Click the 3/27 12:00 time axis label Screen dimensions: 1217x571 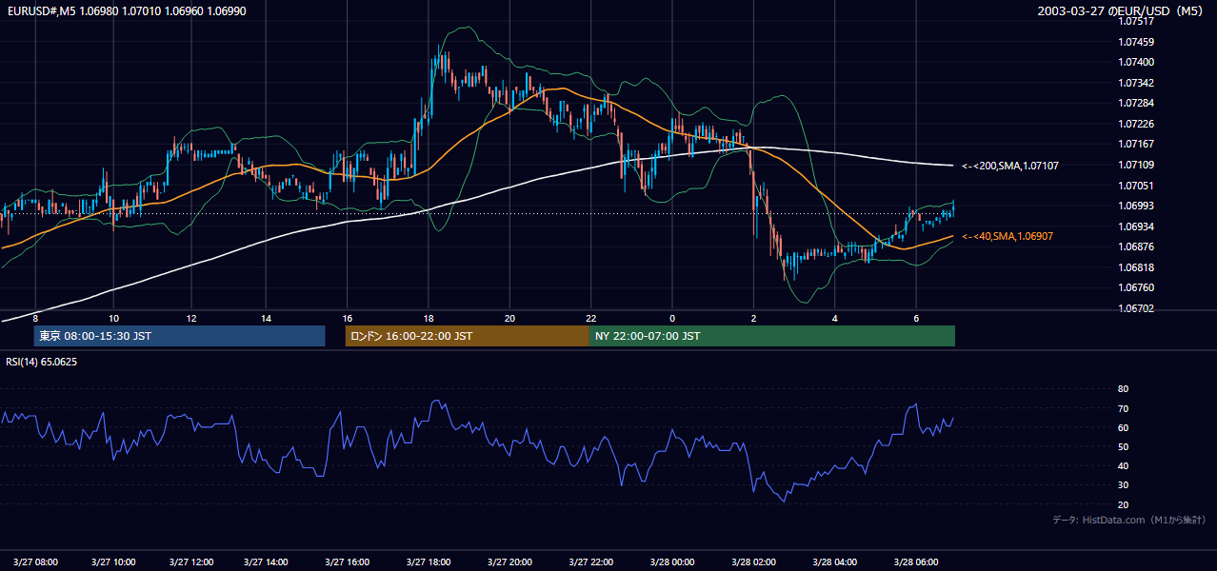tap(190, 561)
